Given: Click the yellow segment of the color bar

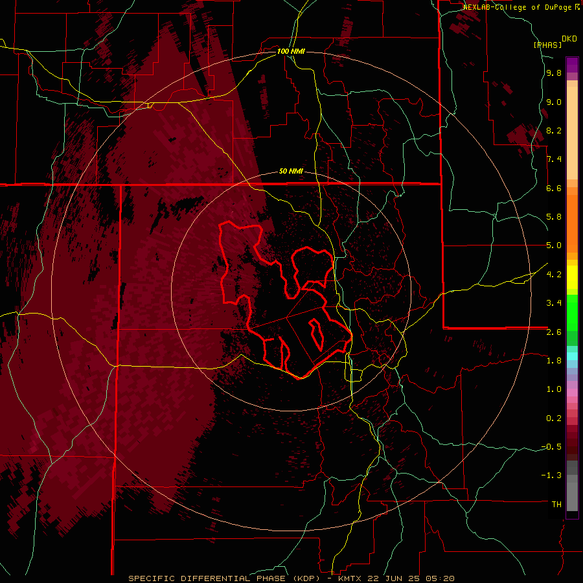Looking at the screenshot, I should pos(572,277).
